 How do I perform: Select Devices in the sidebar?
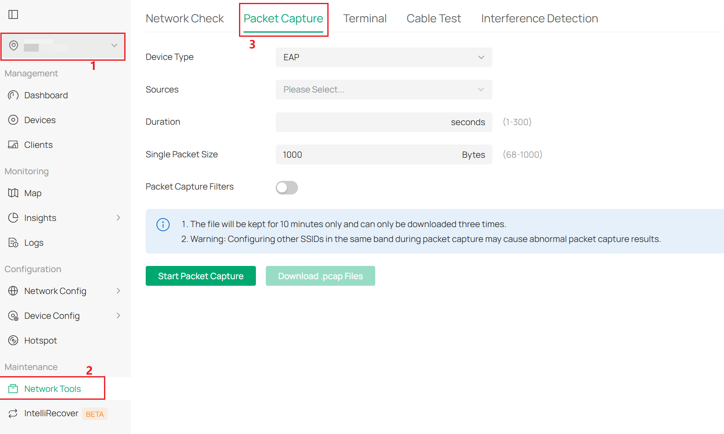point(40,120)
